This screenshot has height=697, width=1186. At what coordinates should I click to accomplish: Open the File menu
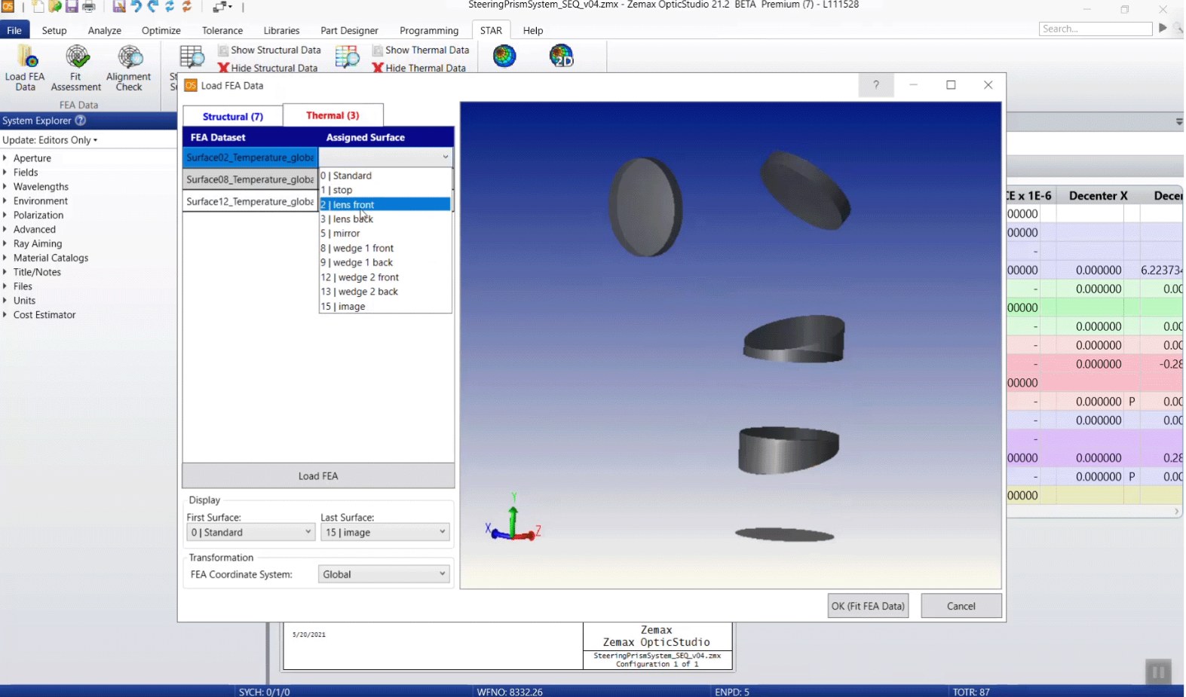pos(14,30)
